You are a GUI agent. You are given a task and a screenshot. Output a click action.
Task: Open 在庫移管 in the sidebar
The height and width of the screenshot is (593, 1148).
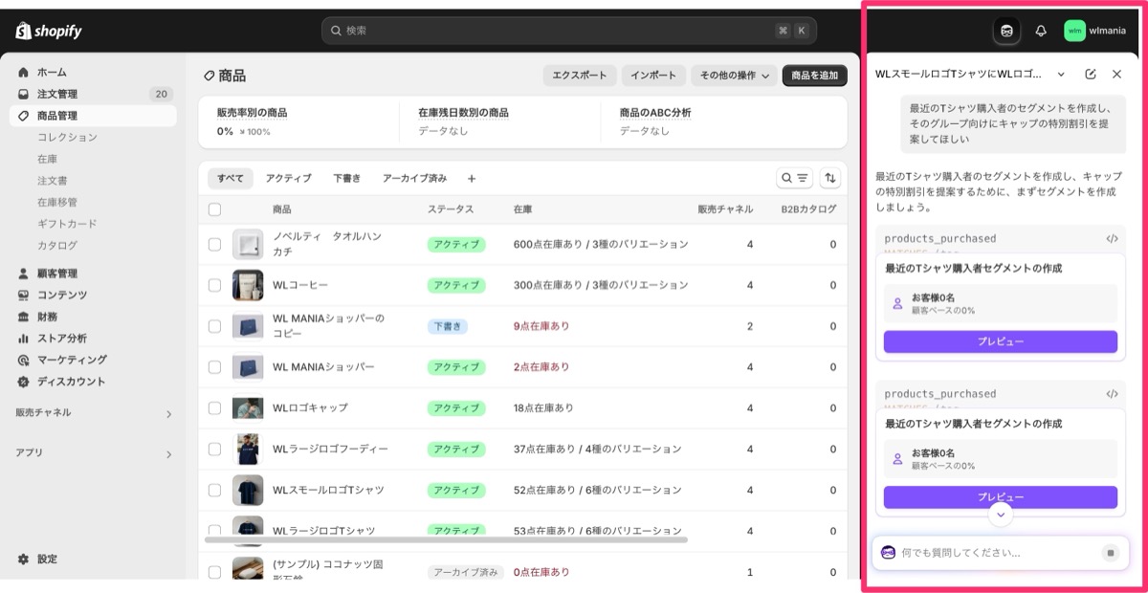pos(57,202)
